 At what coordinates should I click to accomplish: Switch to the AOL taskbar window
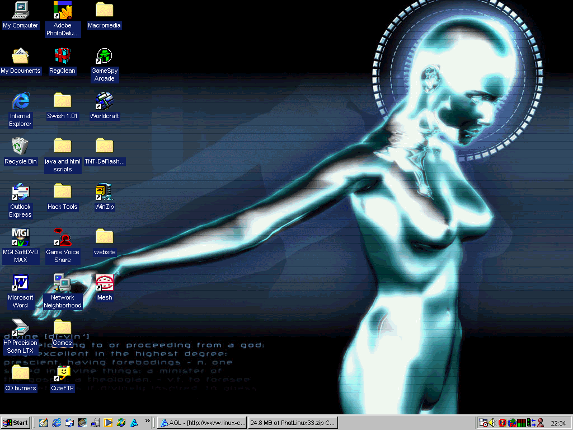(x=202, y=423)
